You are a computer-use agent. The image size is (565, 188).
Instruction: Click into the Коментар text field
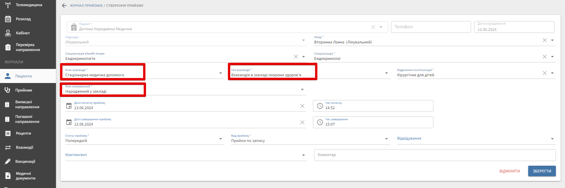click(434, 155)
